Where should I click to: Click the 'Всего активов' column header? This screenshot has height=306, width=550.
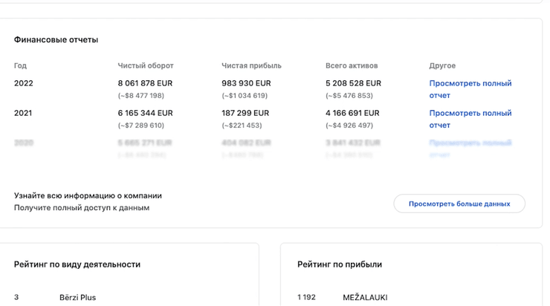tap(352, 66)
